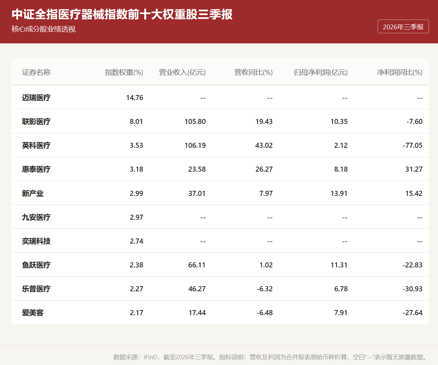The image size is (438, 365).
Task: Click the 联影医疗 stock name
Action: click(x=36, y=121)
